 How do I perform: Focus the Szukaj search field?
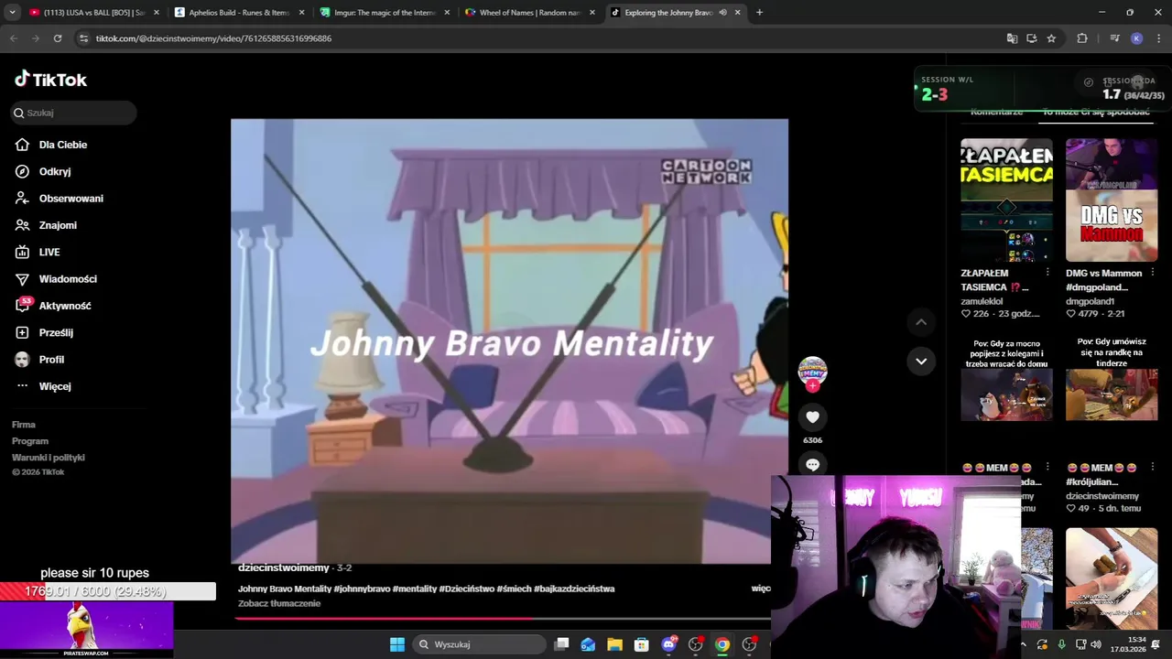[x=74, y=113]
